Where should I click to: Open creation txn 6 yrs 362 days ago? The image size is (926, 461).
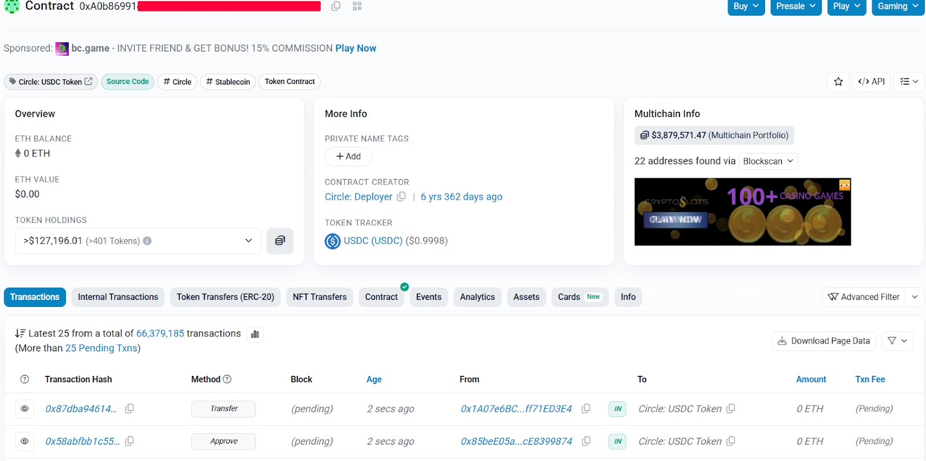(461, 197)
